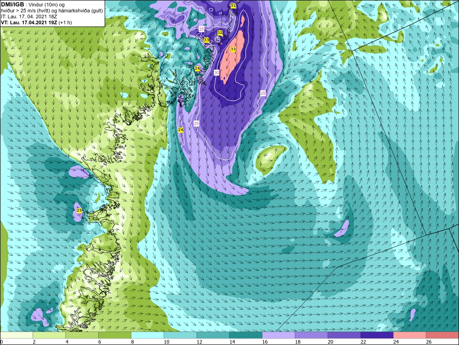
Task: Select the 0–2 pale color bar segment
Action: click(x=17, y=335)
